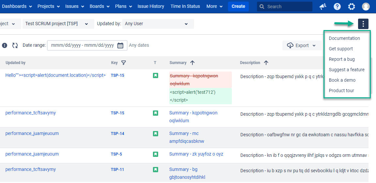
Task: Open the Test SCRUM project dropdown
Action: click(57, 24)
